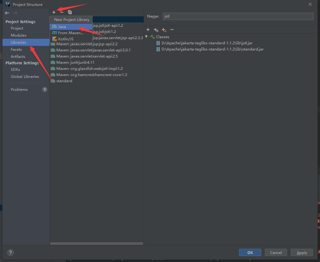
Task: Select the jstl-api:1.2 library row
Action: [x=118, y=26]
